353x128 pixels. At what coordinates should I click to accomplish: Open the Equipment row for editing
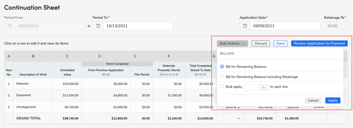coord(33,95)
